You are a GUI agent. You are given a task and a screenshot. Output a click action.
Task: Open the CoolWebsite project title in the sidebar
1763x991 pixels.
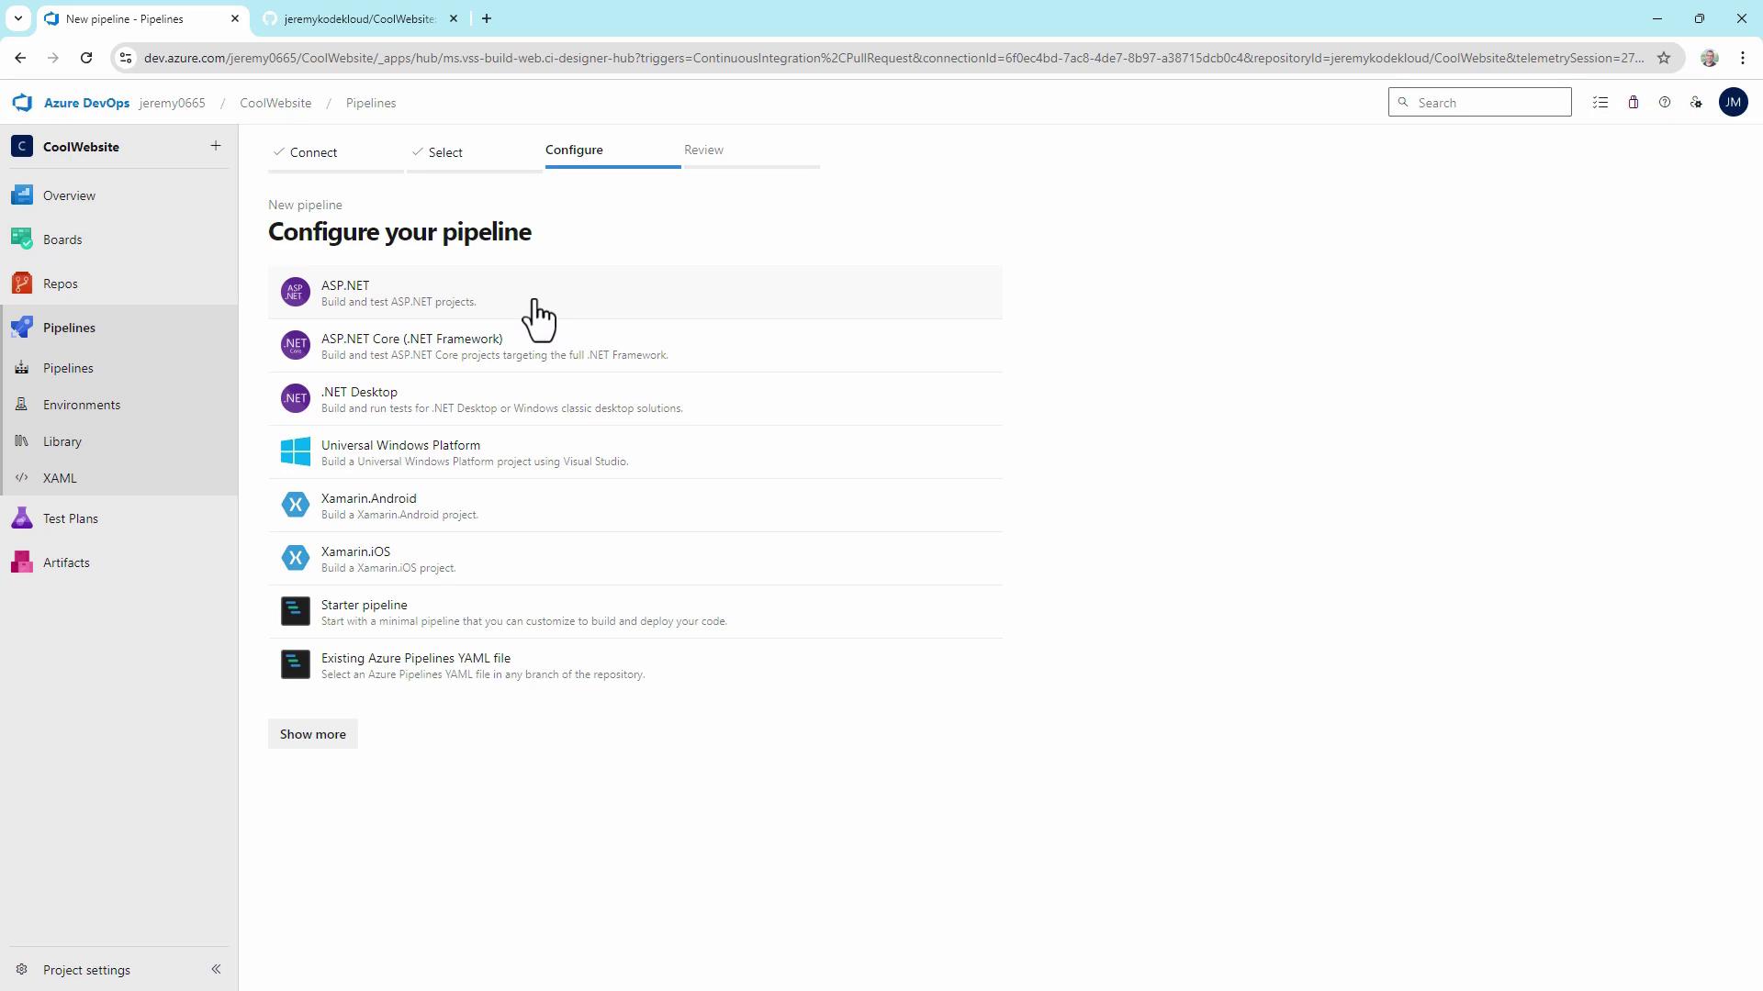(x=81, y=147)
